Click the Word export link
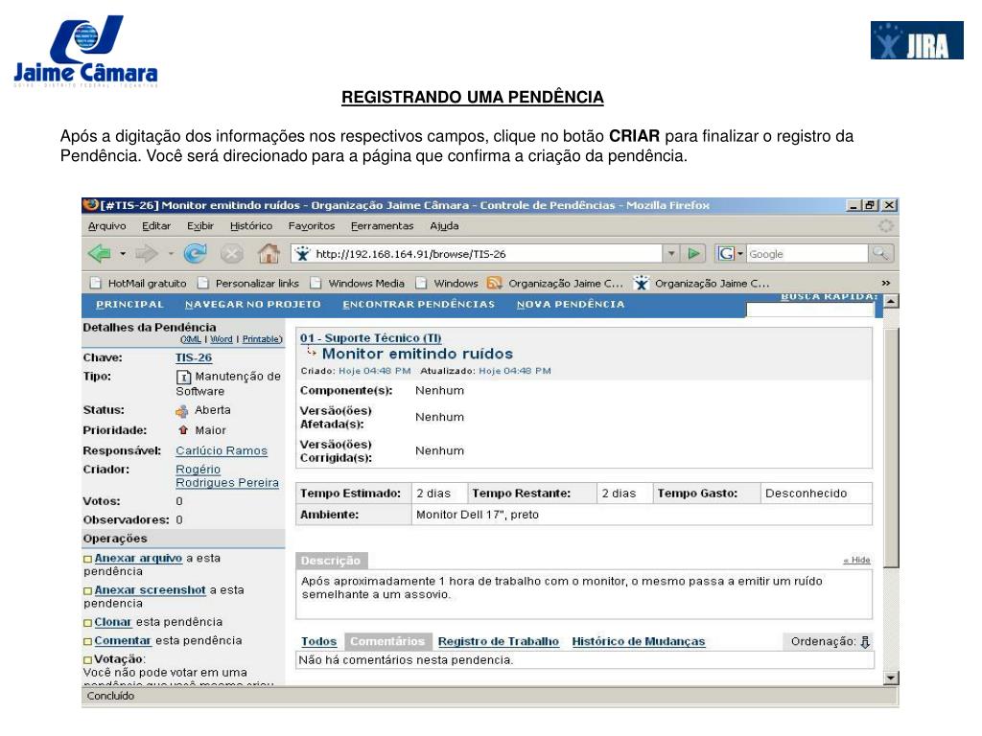 pyautogui.click(x=222, y=339)
